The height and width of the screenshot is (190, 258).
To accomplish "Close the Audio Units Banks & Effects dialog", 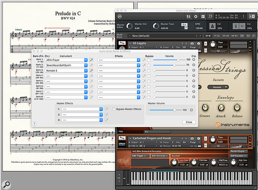I will coord(189,122).
